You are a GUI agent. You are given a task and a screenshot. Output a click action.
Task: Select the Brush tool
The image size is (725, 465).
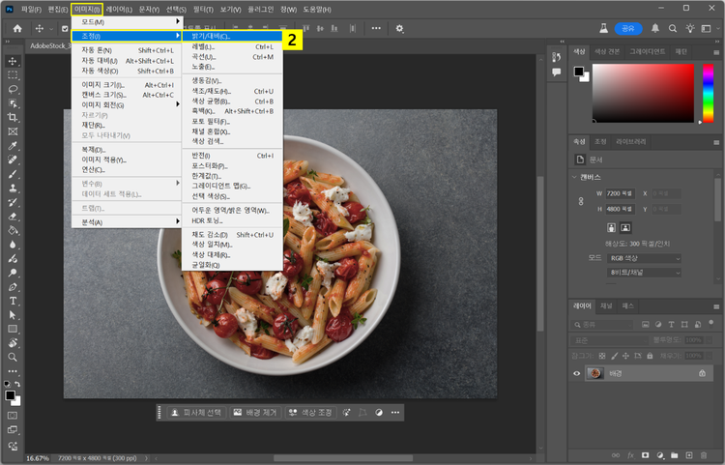tap(13, 174)
